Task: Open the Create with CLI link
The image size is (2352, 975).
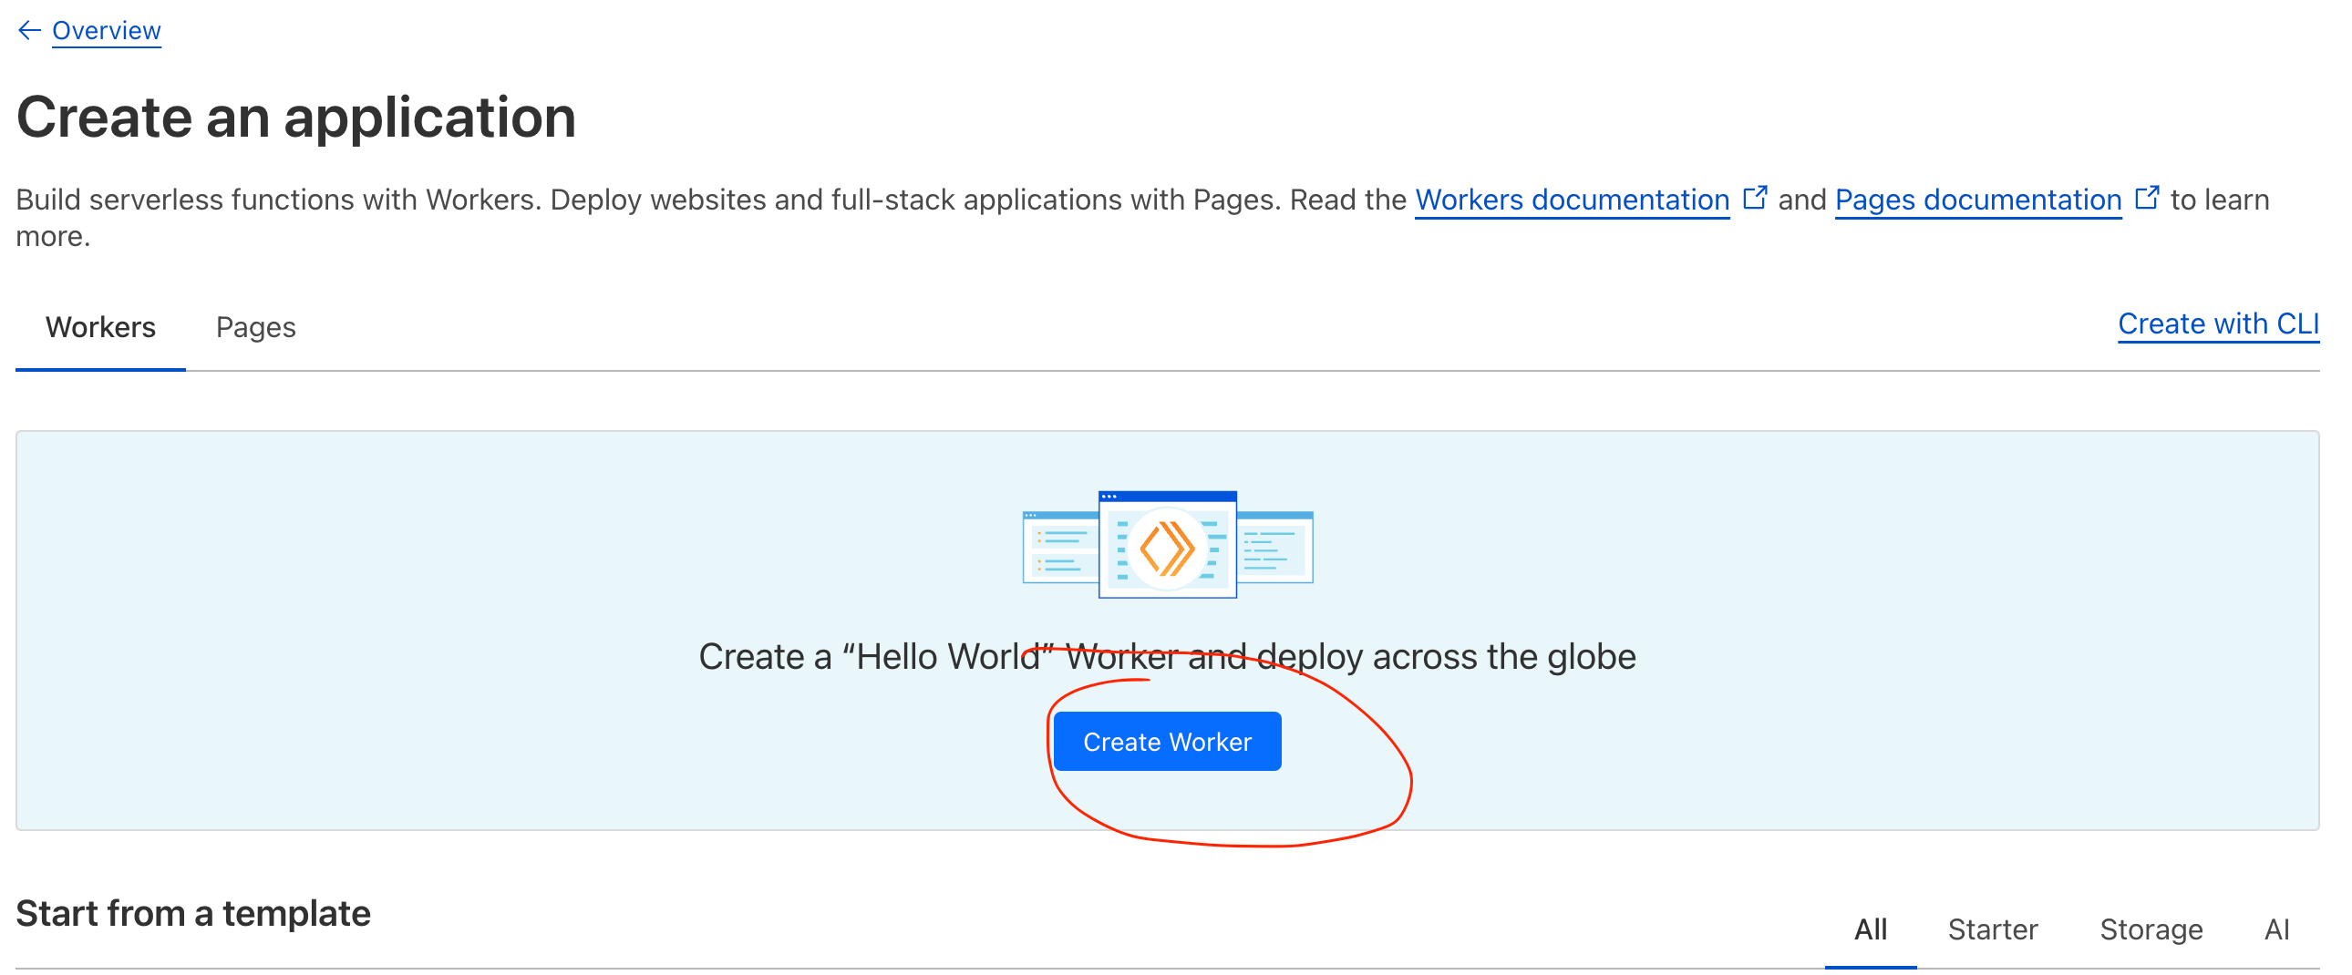Action: [x=2218, y=324]
